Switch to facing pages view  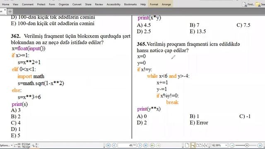[199, 145]
